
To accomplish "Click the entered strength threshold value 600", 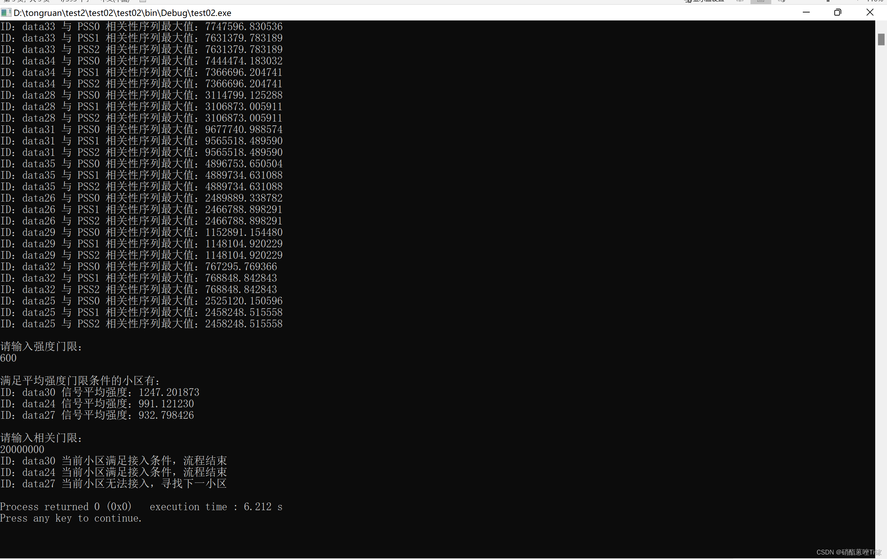I will [8, 358].
